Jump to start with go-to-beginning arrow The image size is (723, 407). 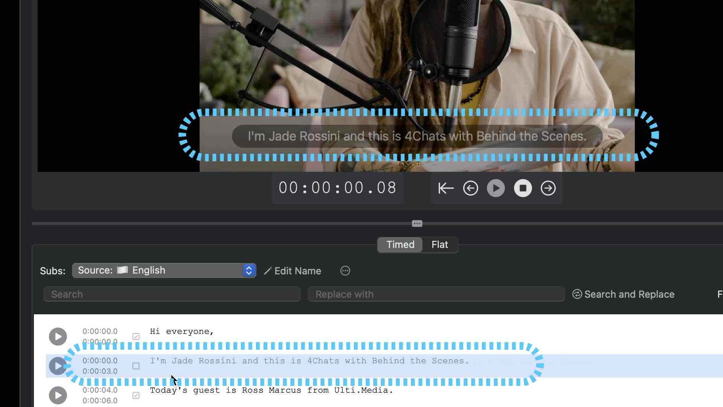tap(446, 188)
